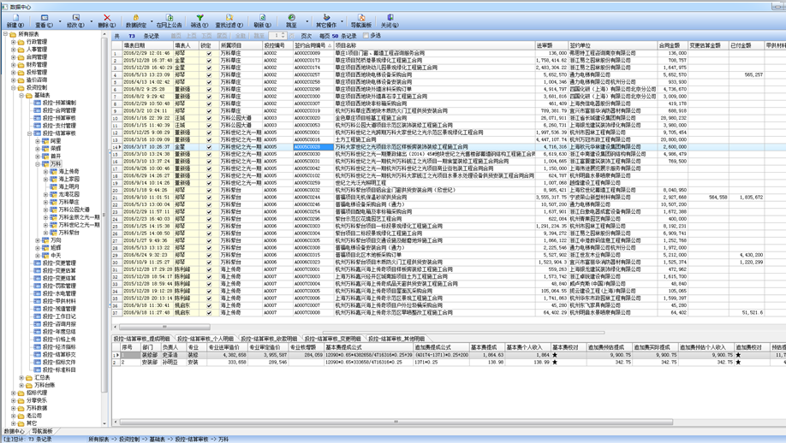This screenshot has width=786, height=443.
Task: Click the tree panel vertical scrollbar
Action: (104, 216)
